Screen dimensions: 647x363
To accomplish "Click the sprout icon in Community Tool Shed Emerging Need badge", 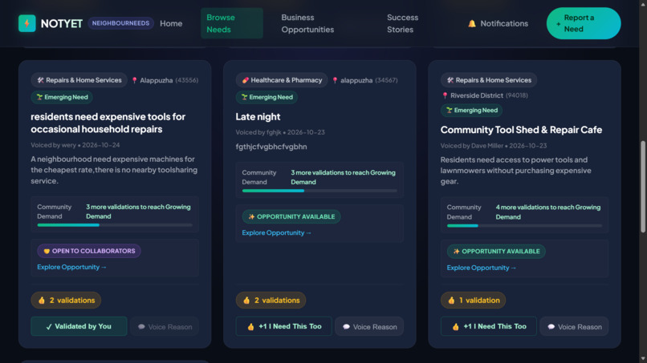I will (x=449, y=111).
